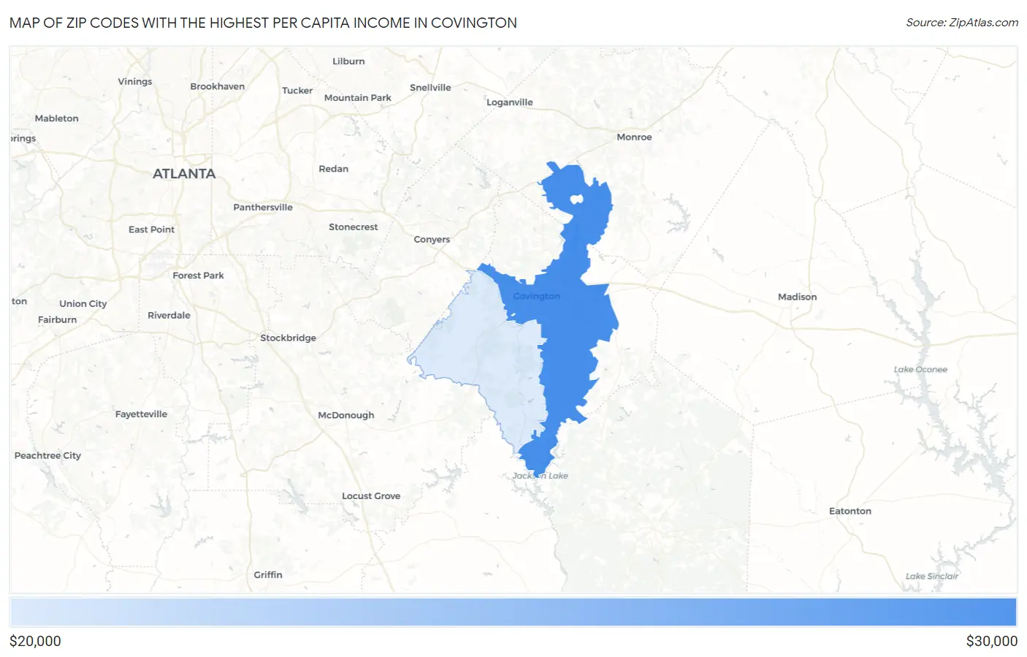Click the Griffin label
1027x657 pixels.
pos(268,574)
